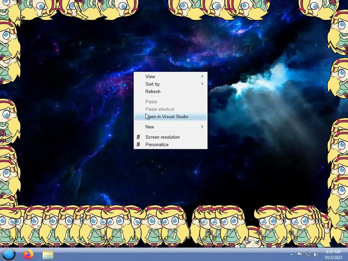This screenshot has height=261, width=348.
Task: Open the volume speaker tray icon
Action: click(x=316, y=255)
